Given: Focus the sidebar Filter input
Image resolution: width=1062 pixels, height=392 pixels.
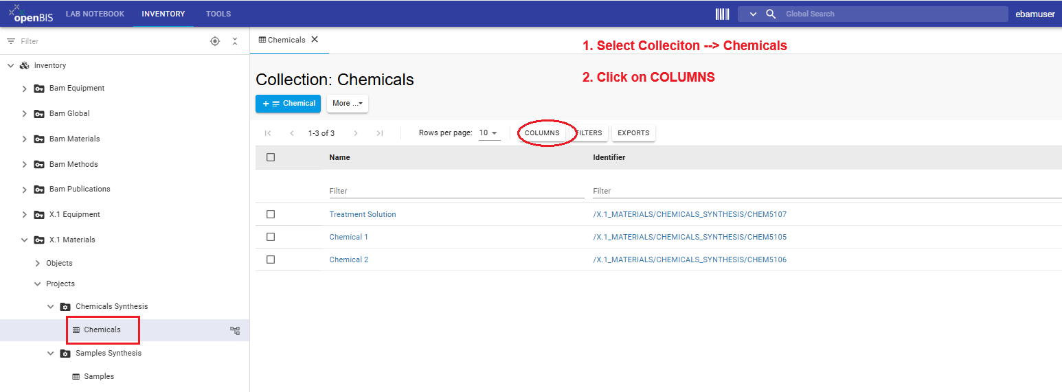Looking at the screenshot, I should (x=110, y=41).
